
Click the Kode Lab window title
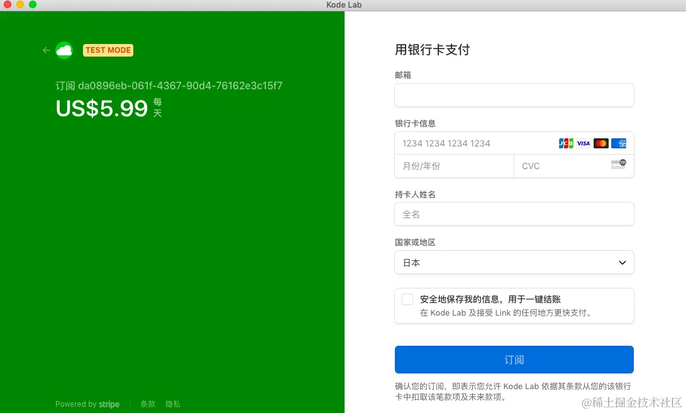(x=344, y=5)
